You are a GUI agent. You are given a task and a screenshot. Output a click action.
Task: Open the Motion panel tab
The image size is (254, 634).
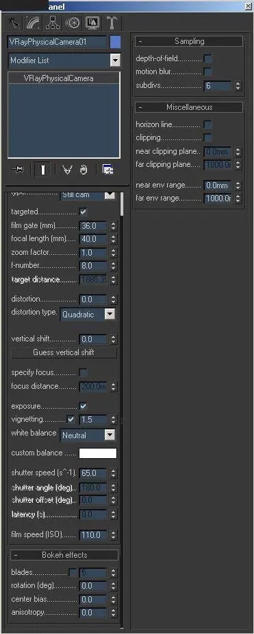click(x=73, y=23)
